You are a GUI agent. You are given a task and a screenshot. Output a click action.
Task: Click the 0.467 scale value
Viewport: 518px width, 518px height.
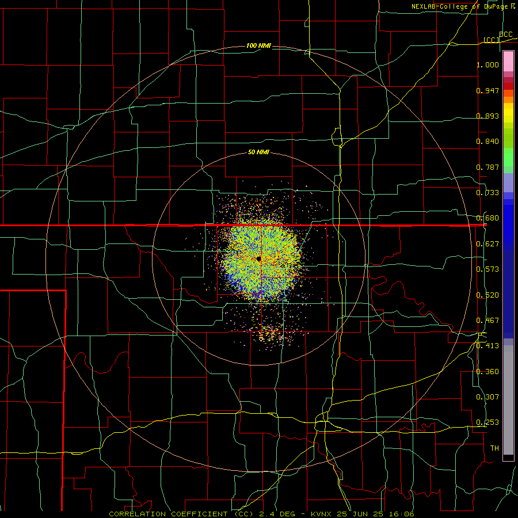(x=487, y=321)
